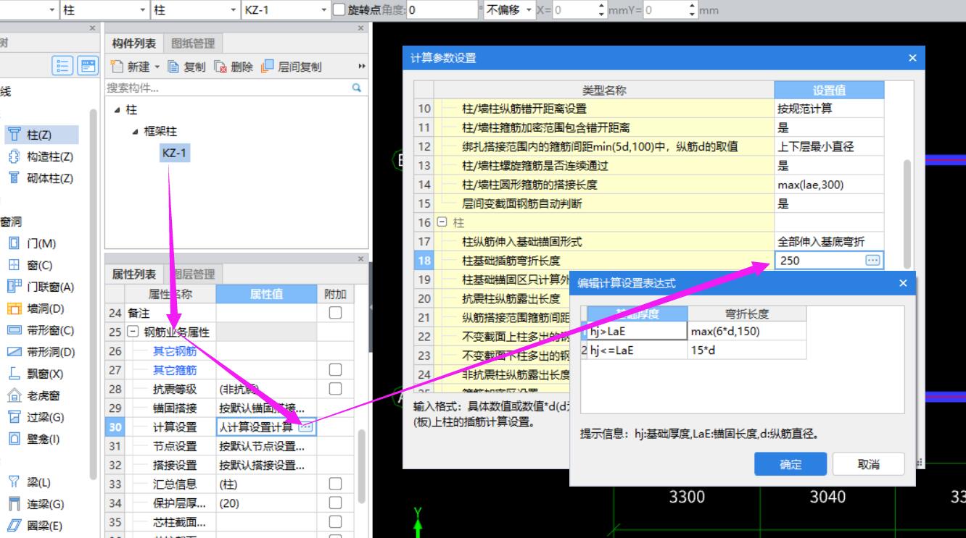
Task: Tick the 附加 checkbox for 汇总信息 row
Action: coord(335,484)
